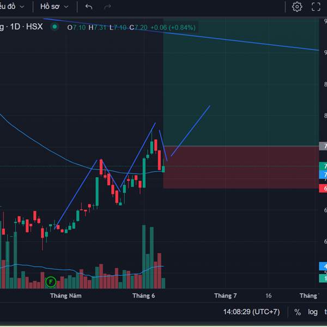
Task: Click the green F marker on volume bars
Action: coord(51,282)
